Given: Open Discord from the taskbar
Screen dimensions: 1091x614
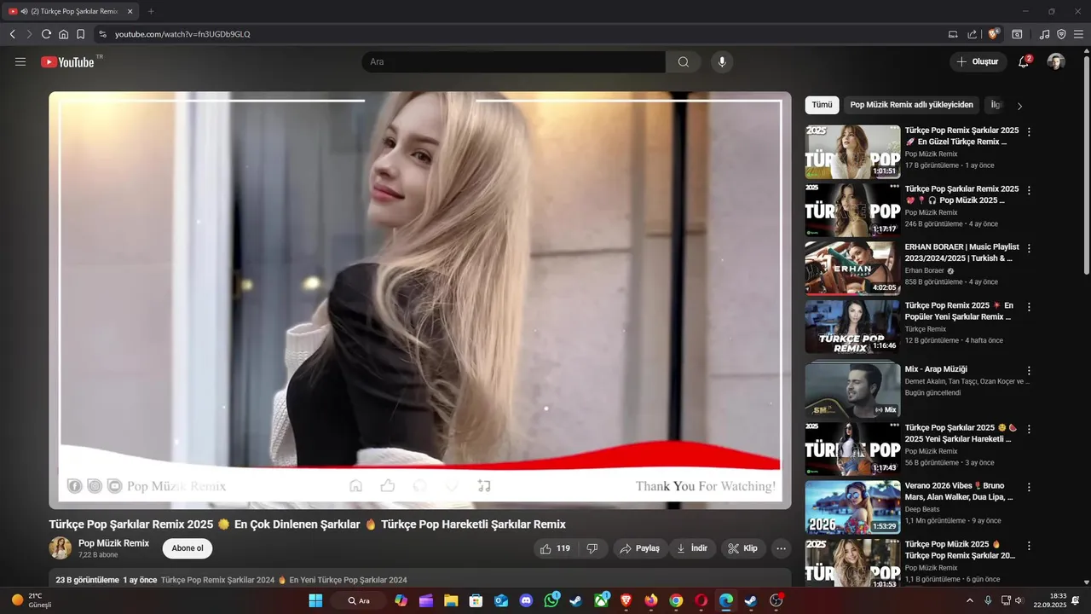Looking at the screenshot, I should 526,600.
